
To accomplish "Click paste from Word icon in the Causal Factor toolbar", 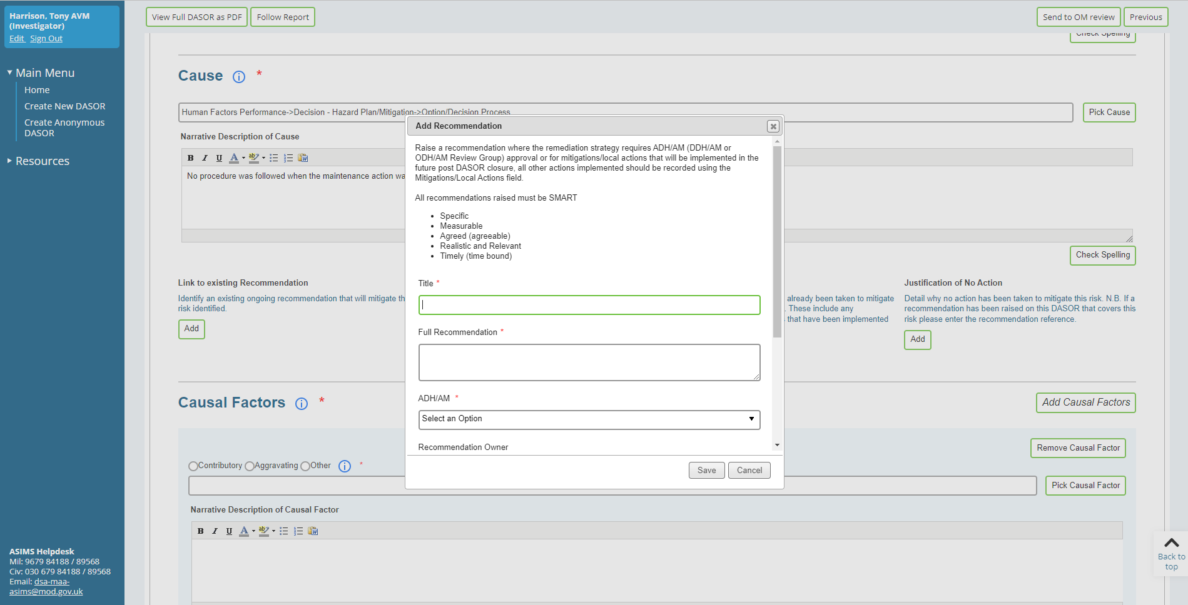I will 313,531.
